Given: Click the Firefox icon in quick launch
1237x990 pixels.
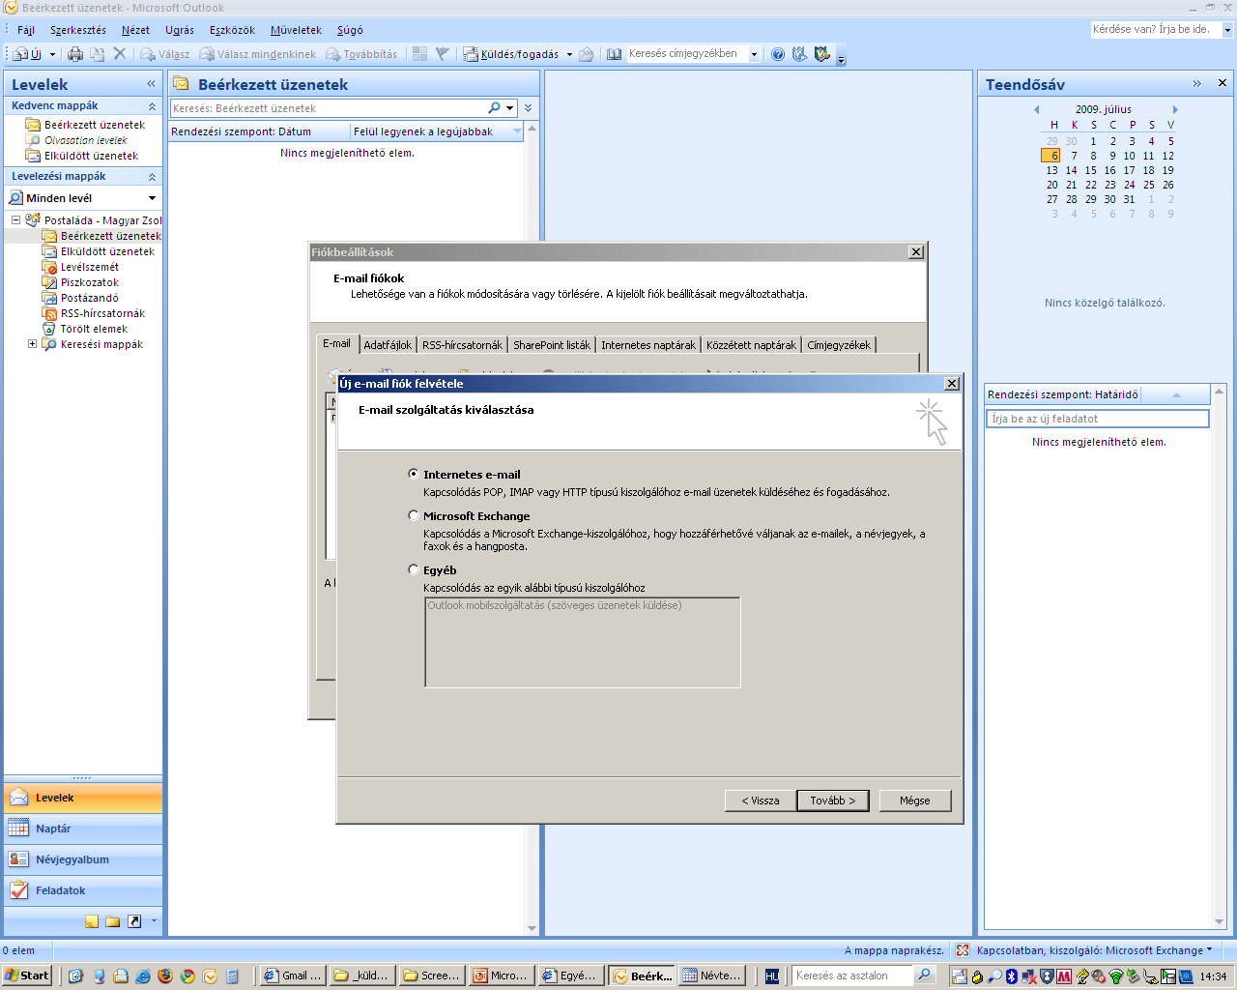Looking at the screenshot, I should (x=165, y=976).
